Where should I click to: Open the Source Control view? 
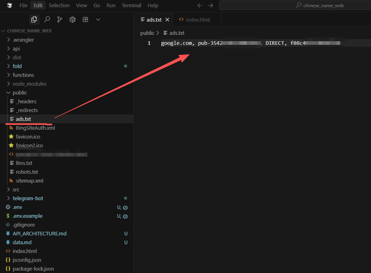coord(60,19)
